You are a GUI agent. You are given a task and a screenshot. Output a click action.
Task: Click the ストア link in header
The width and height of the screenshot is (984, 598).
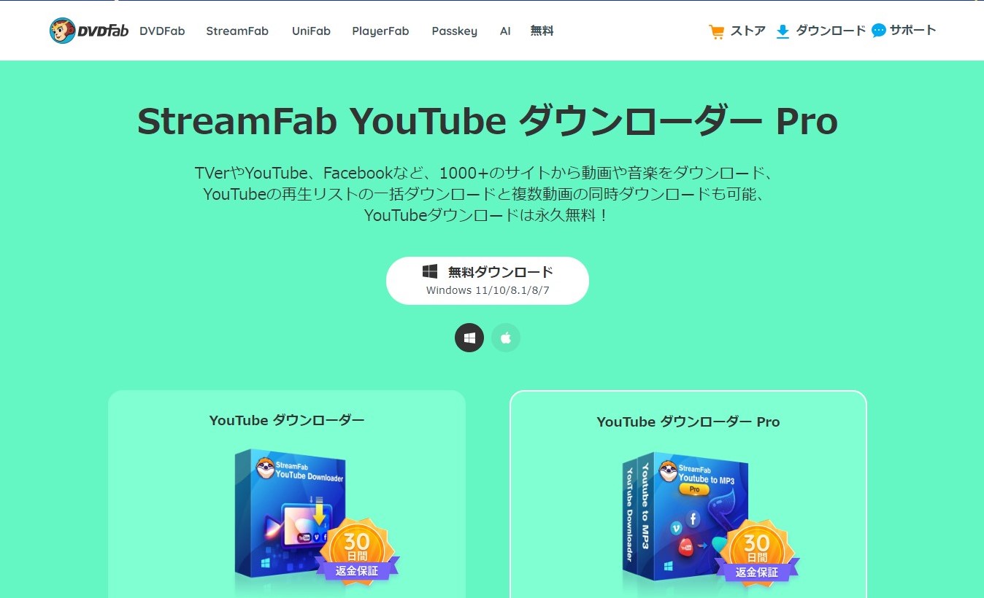[x=748, y=31]
